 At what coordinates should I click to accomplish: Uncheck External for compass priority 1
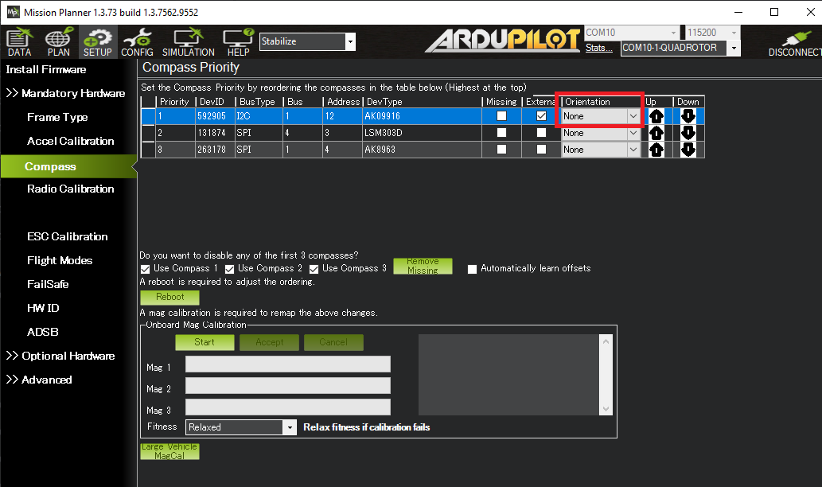point(543,117)
